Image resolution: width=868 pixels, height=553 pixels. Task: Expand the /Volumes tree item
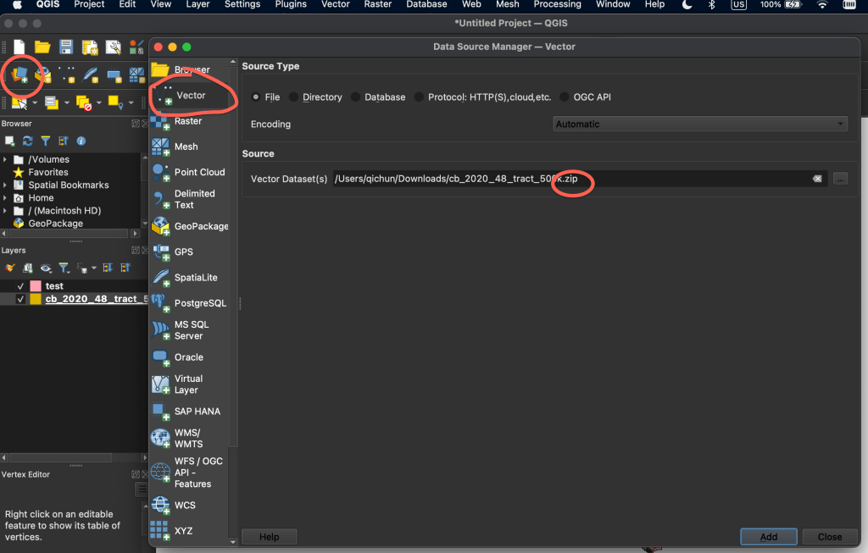(7, 159)
